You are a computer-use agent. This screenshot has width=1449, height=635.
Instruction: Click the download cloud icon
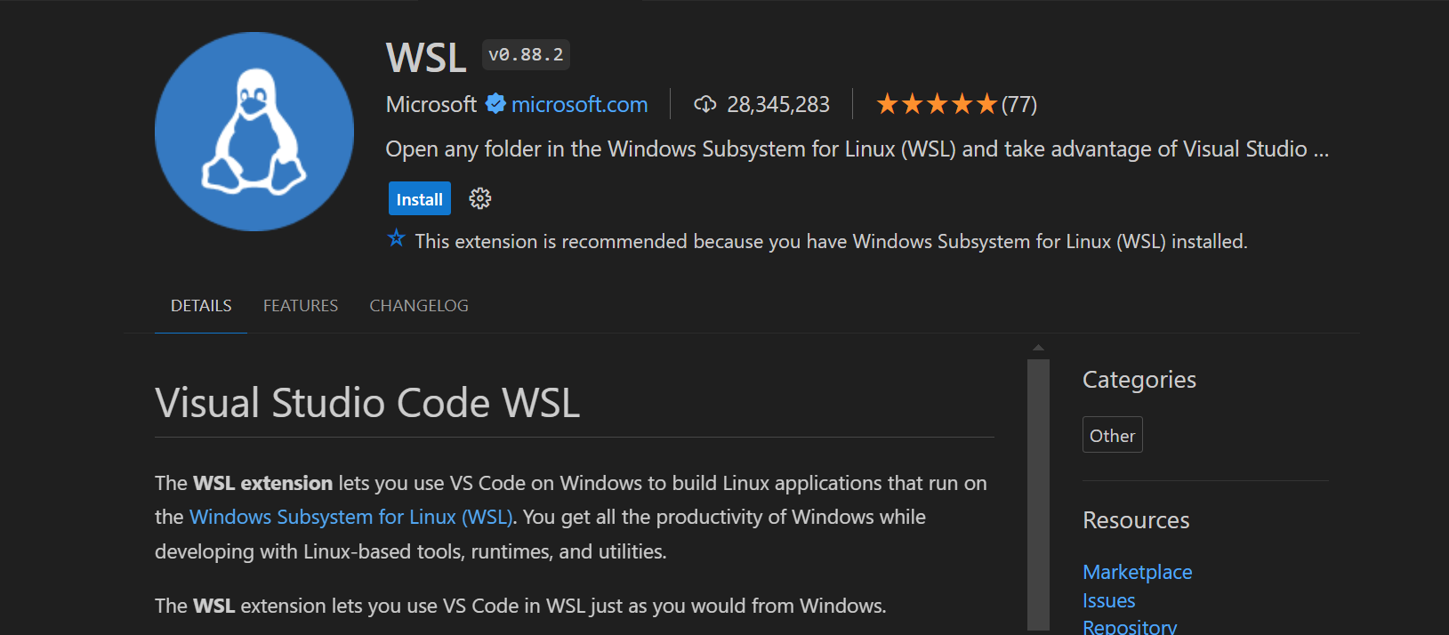pos(705,104)
